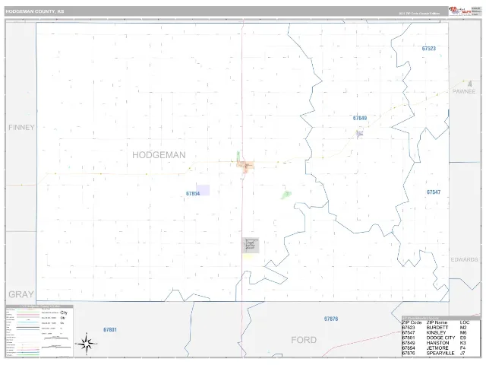The width and height of the screenshot is (486, 365).
Task: Click the blue 67801 ZIP label on the map
Action: pyautogui.click(x=110, y=329)
